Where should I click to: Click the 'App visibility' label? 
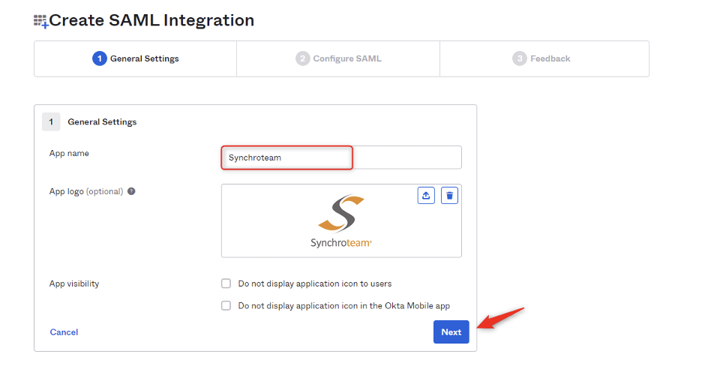coord(74,283)
